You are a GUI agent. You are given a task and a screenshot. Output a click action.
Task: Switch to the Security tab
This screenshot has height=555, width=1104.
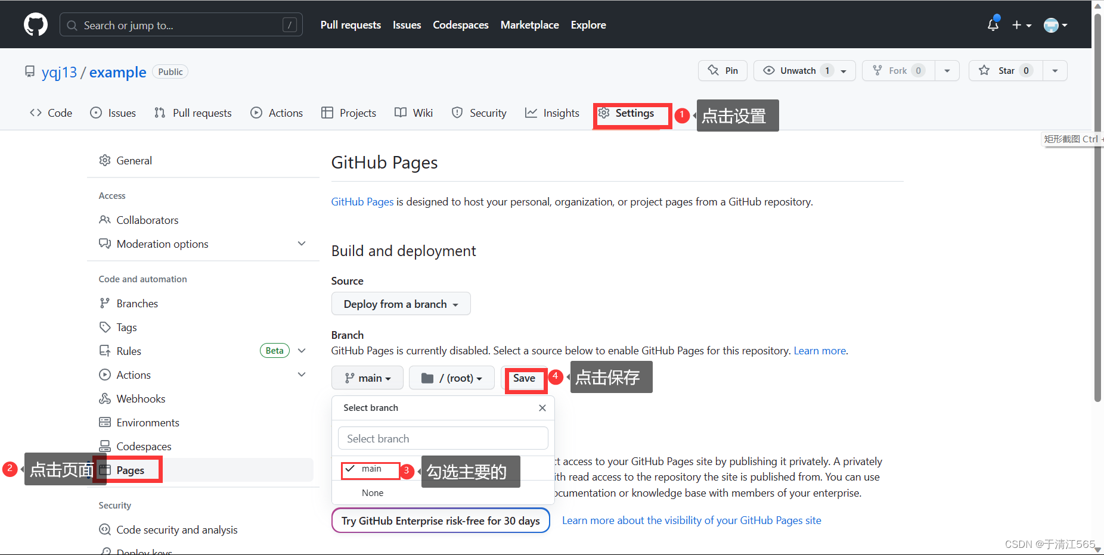479,113
